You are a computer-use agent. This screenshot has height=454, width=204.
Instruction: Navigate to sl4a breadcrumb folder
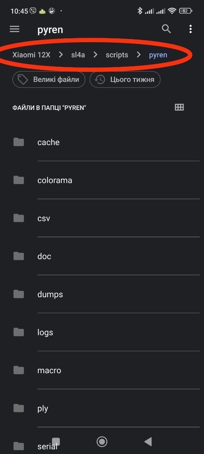click(78, 55)
